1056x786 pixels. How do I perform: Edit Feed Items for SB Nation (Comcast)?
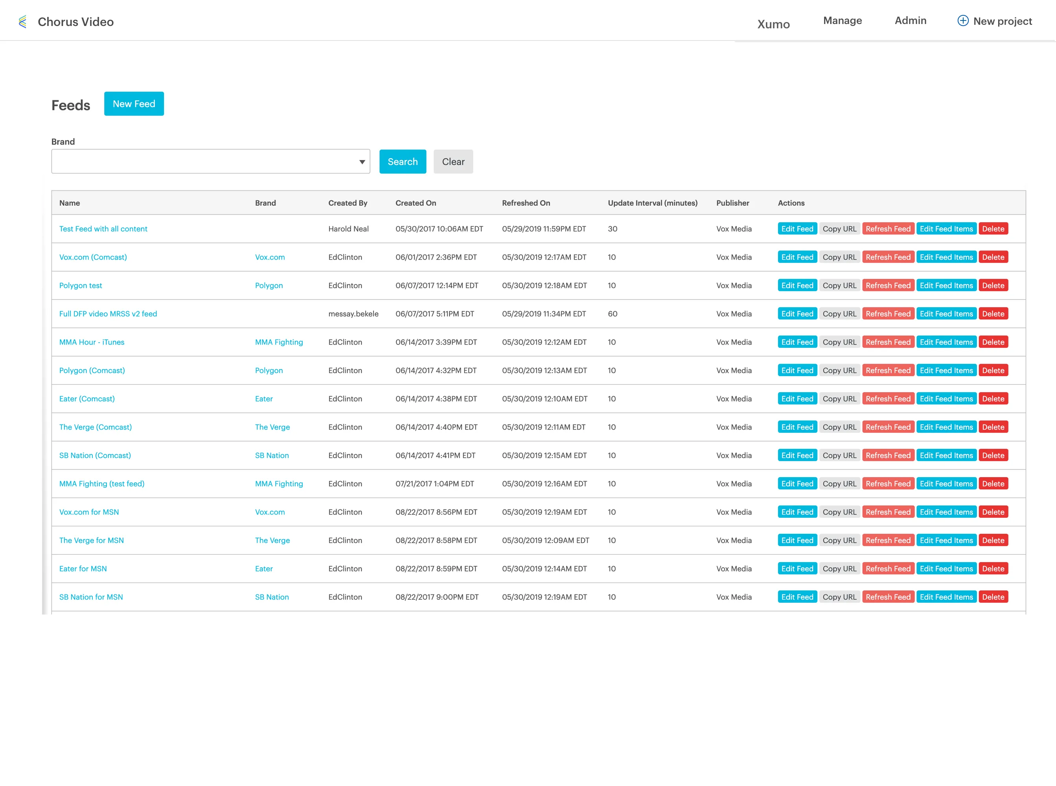[x=946, y=455]
